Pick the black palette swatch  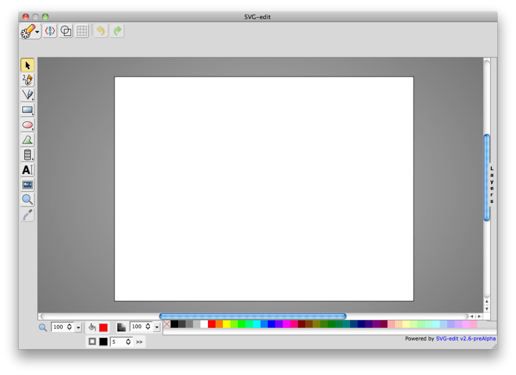pos(175,324)
